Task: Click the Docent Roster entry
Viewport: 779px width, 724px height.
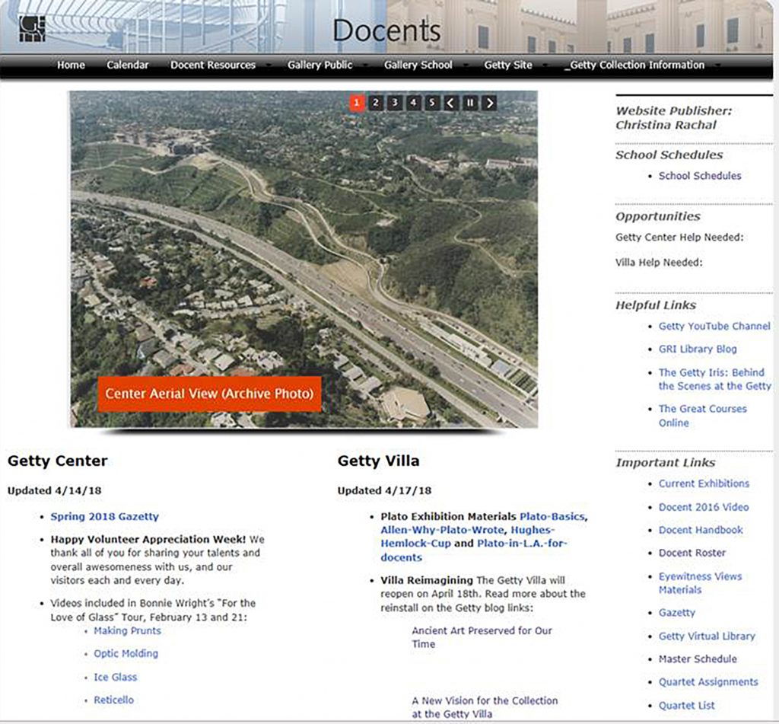Action: tap(692, 553)
